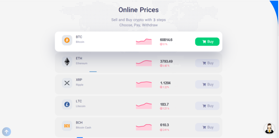The image size is (279, 138).
Task: View the Ethereum price trend chart
Action: (x=144, y=63)
